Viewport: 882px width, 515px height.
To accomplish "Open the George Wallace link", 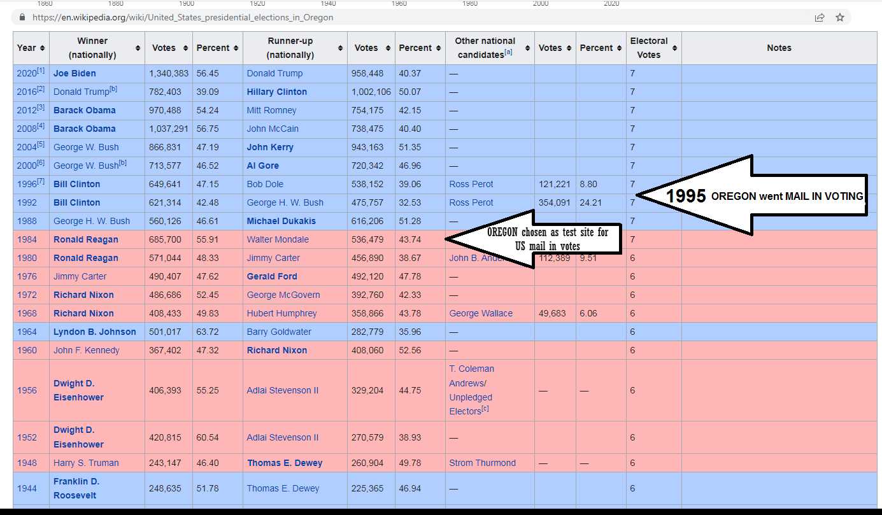I will pos(481,313).
